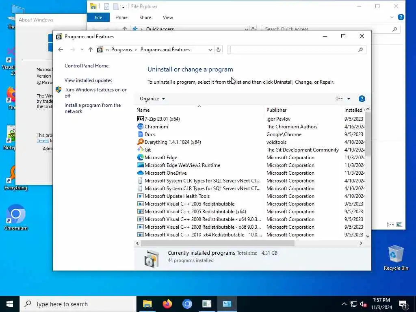This screenshot has height=312, width=416.
Task: Open the recent locations dropdown arrow
Action: click(82, 50)
